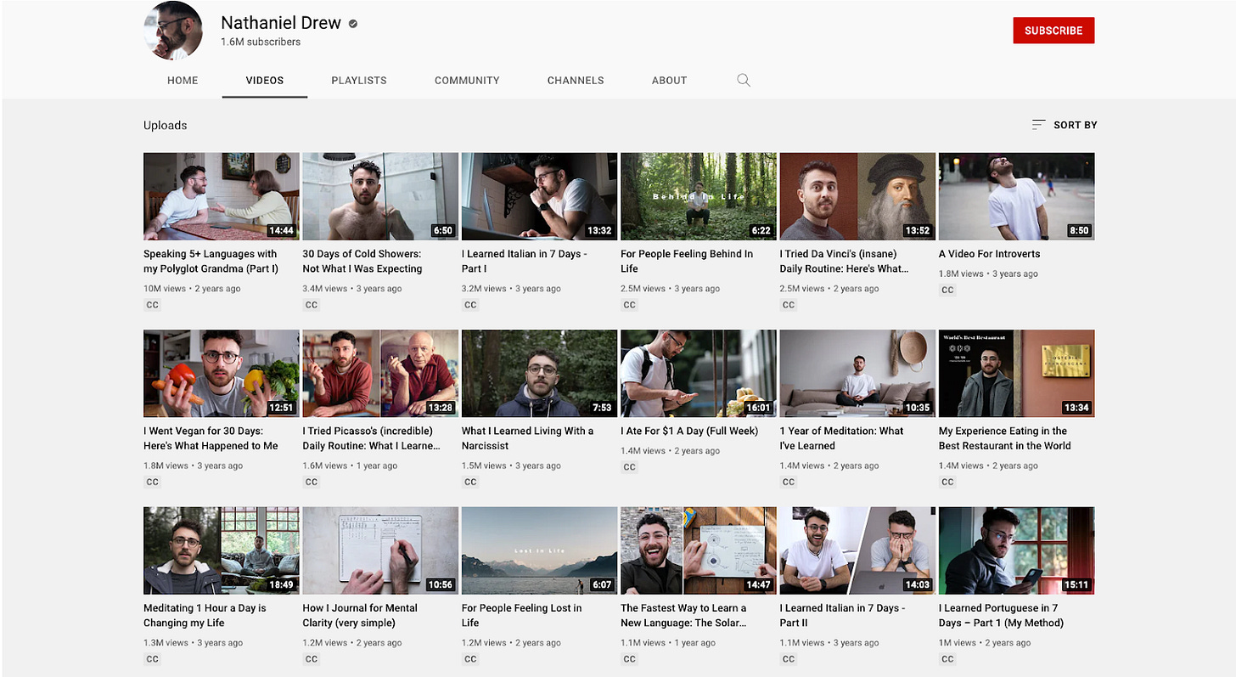
Task: Click the 'Uploads' section heading
Action: click(165, 125)
